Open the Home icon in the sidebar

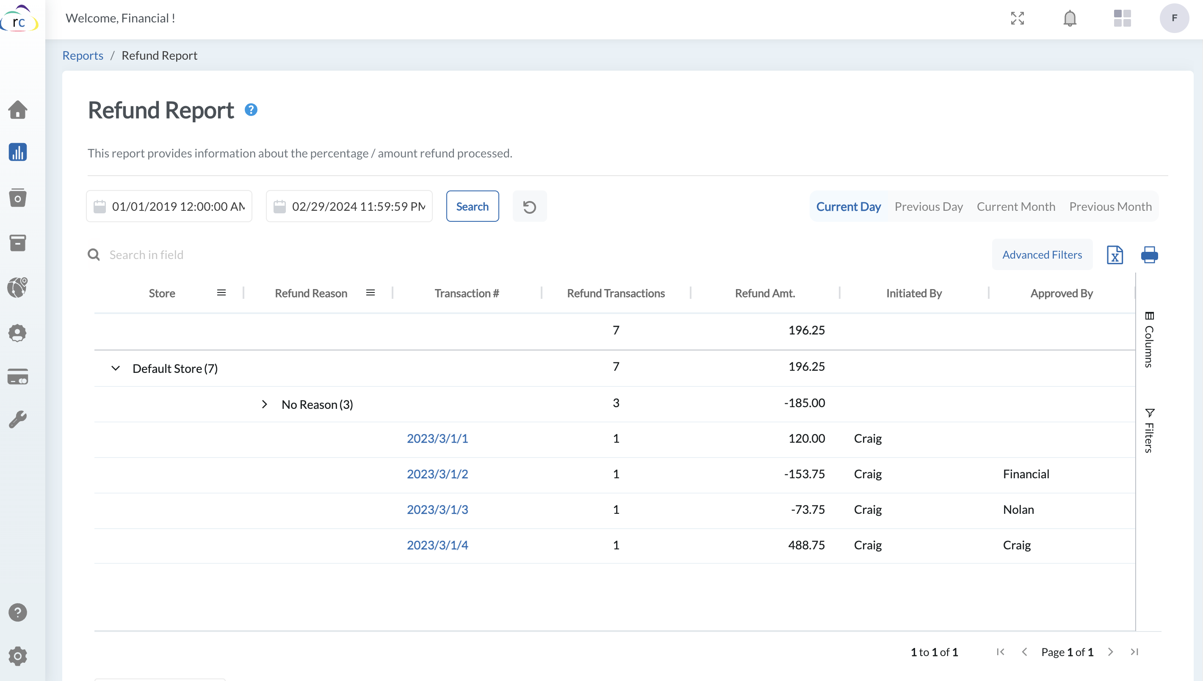18,110
